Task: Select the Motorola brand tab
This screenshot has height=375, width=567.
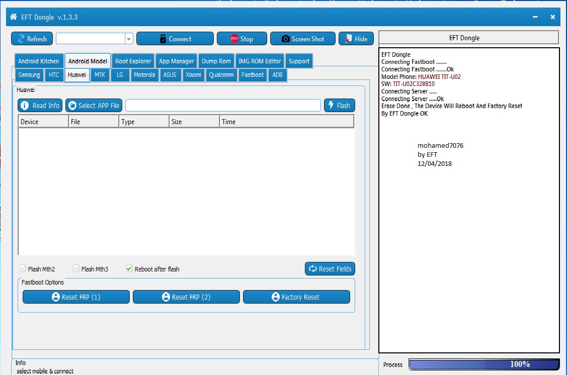Action: (144, 75)
